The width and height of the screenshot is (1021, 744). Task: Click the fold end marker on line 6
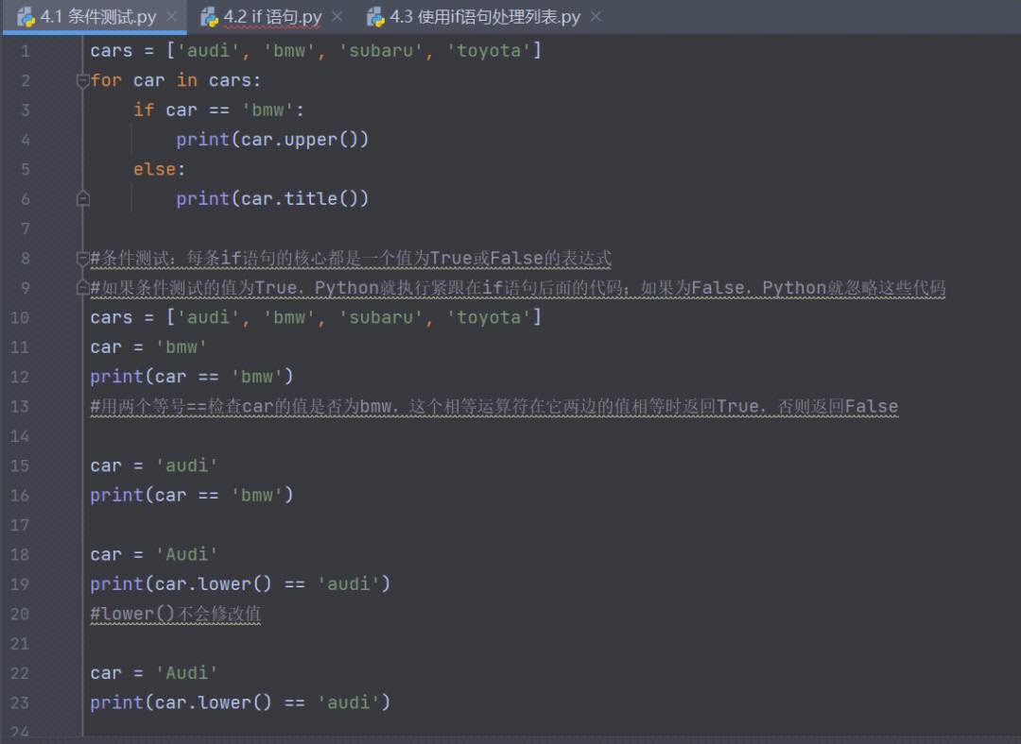click(x=82, y=198)
